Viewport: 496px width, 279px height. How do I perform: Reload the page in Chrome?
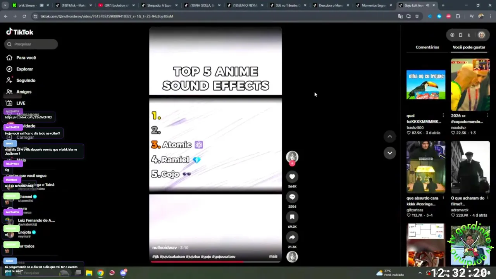[24, 16]
